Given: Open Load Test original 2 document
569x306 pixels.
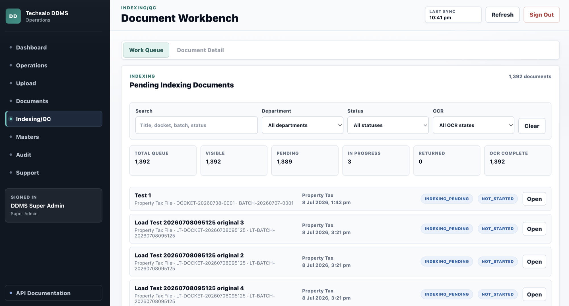Looking at the screenshot, I should [534, 262].
